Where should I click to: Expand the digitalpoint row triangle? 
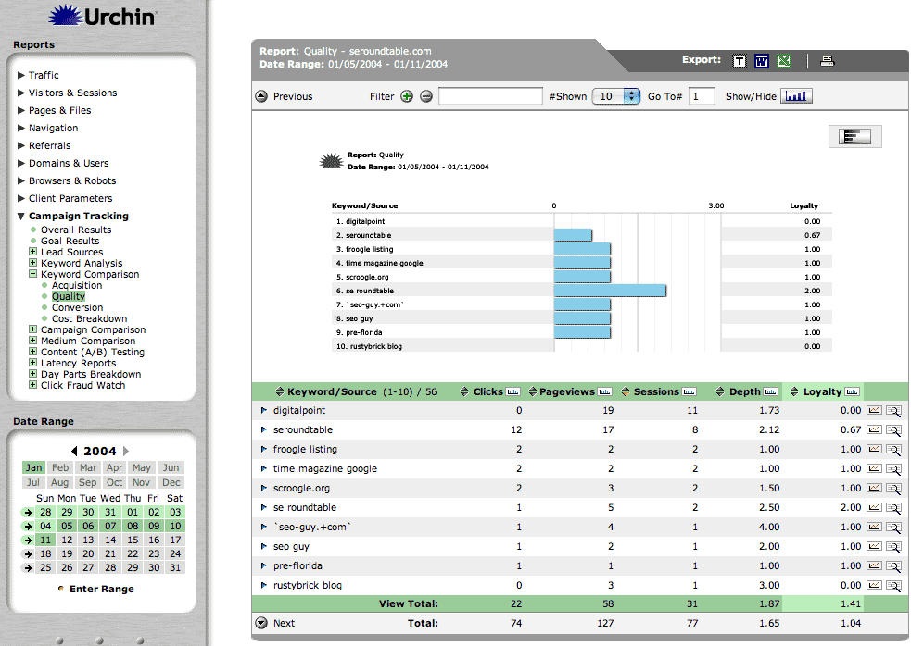[x=264, y=410]
